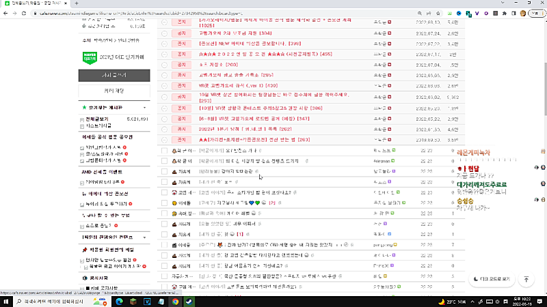This screenshot has height=307, width=547.
Task: Open the Chrome update menu pill button
Action: click(537, 13)
